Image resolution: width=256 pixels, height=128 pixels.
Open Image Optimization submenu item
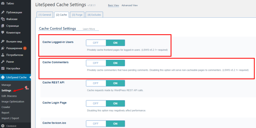click(x=13, y=101)
